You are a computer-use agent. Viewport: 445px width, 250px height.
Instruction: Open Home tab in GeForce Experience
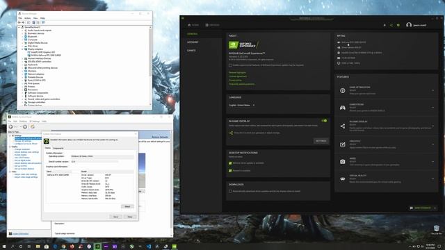193,25
